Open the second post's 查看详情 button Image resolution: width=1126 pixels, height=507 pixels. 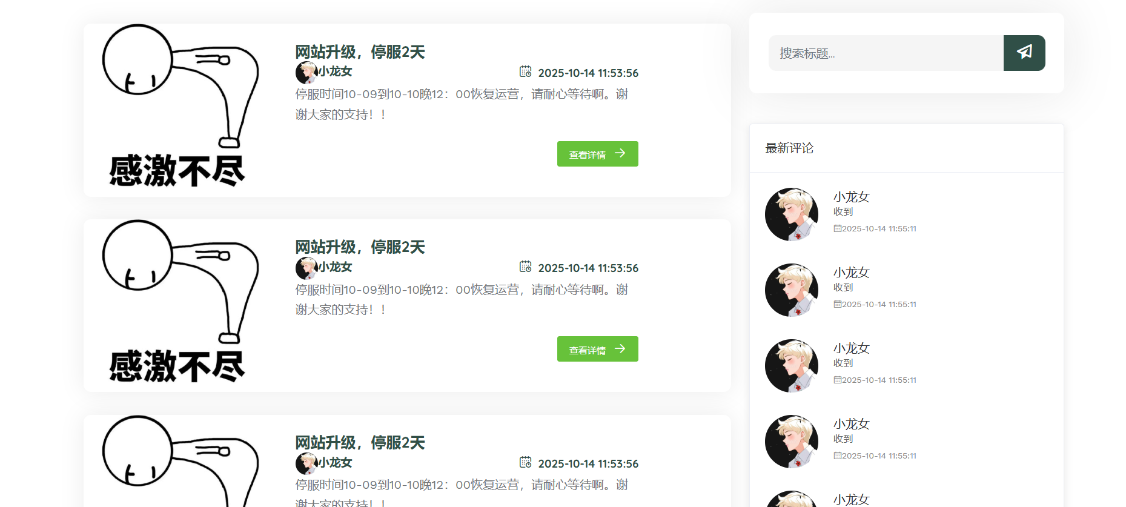[x=598, y=349]
